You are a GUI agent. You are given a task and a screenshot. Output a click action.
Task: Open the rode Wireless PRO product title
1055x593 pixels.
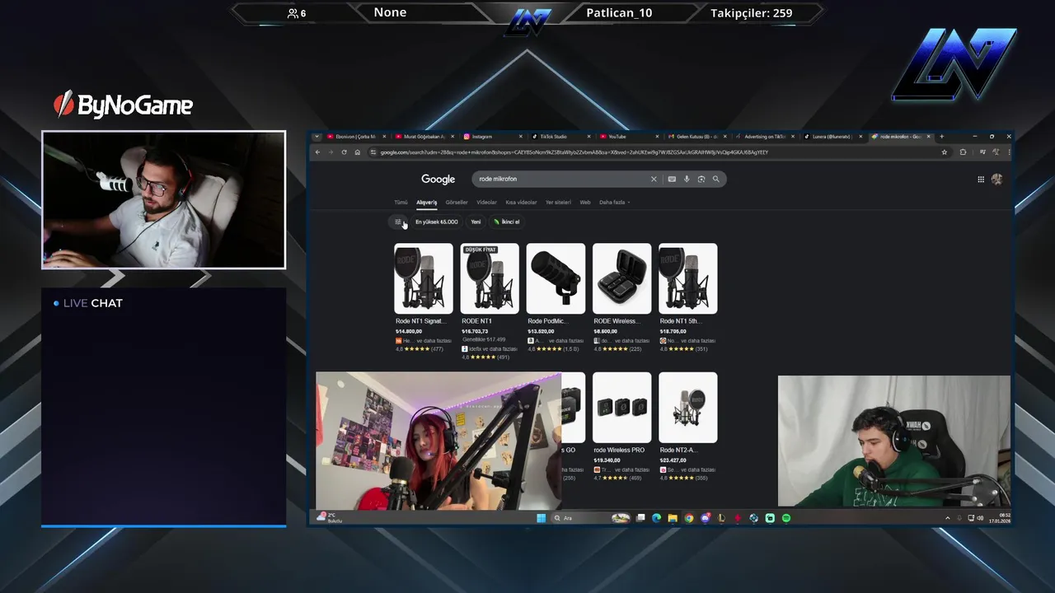click(619, 450)
